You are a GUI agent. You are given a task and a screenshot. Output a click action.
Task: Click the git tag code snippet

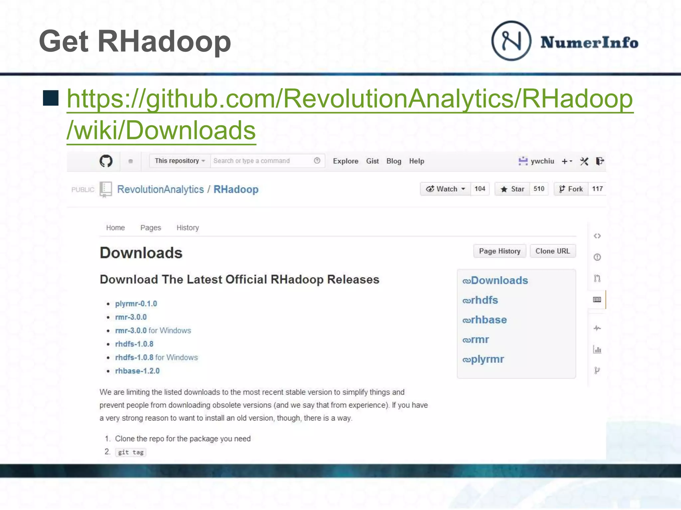tap(131, 452)
